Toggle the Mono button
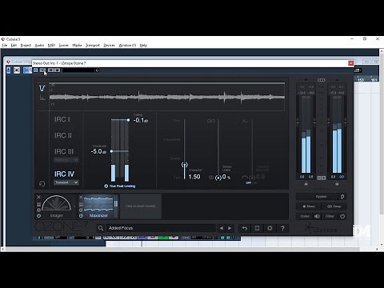The height and width of the screenshot is (288, 384). pos(309,206)
